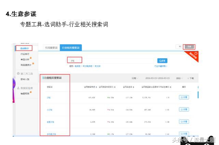
Task: Sort by the 全网搜索热度 column arrows
Action: [x=96, y=87]
